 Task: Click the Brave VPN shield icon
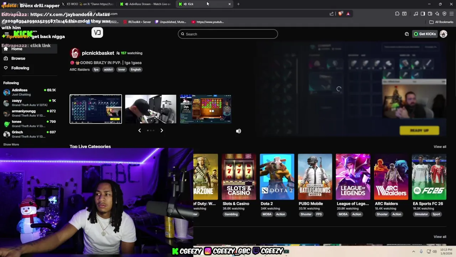click(x=444, y=14)
